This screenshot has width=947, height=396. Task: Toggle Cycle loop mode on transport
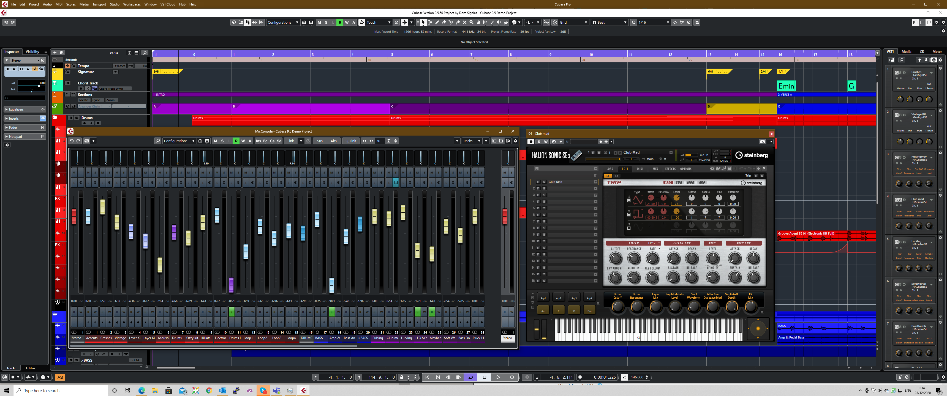pyautogui.click(x=470, y=377)
